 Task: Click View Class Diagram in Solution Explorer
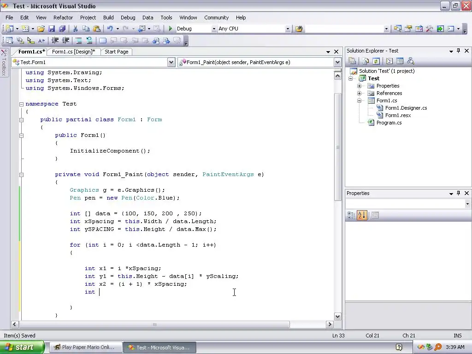tap(410, 61)
